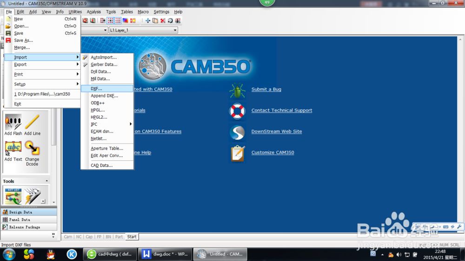The height and width of the screenshot is (261, 465).
Task: Choose CAD Data... import option
Action: pyautogui.click(x=107, y=165)
